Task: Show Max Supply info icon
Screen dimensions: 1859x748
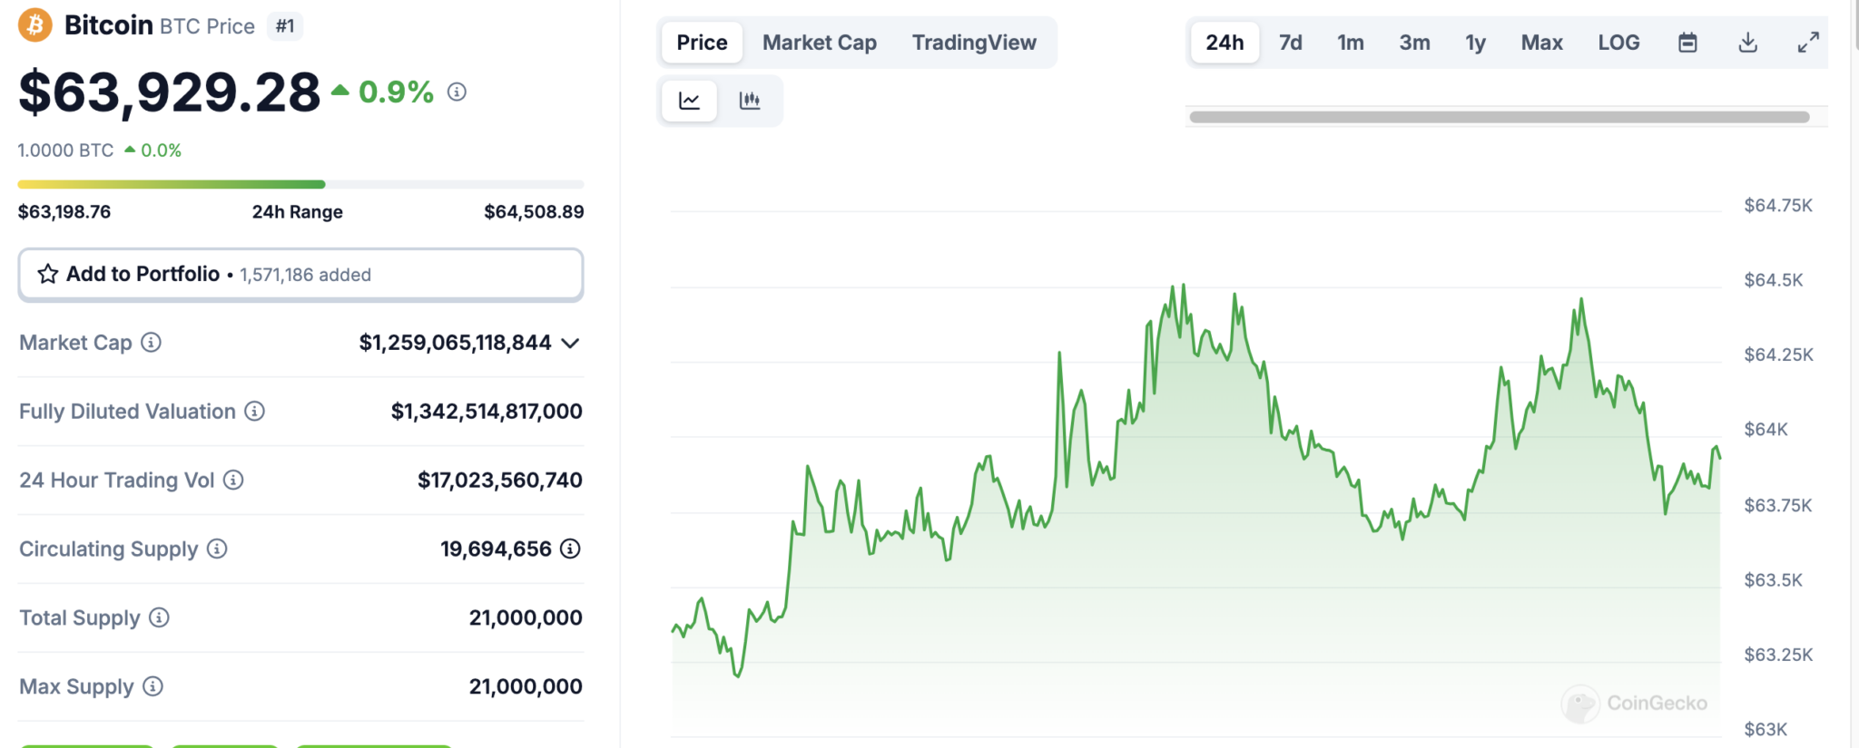Action: [x=153, y=686]
